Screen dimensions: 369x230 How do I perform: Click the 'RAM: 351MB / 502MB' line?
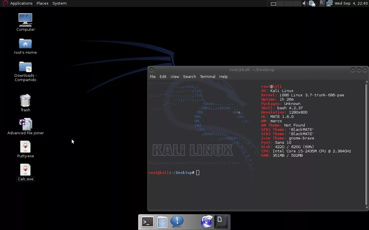tap(282, 155)
